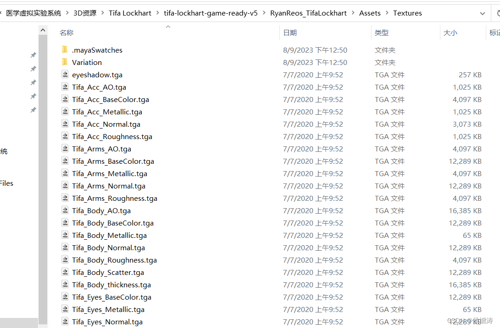Go to the Tifa Lockhart breadcrumb folder

point(130,13)
